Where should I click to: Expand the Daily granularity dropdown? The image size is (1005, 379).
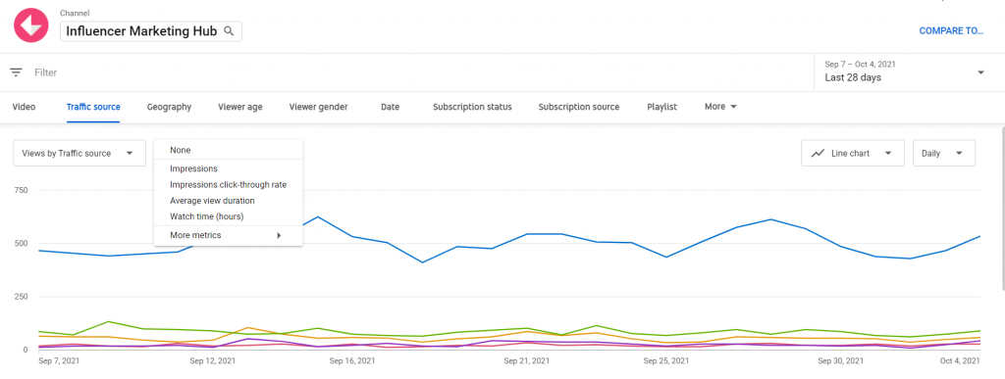point(943,154)
